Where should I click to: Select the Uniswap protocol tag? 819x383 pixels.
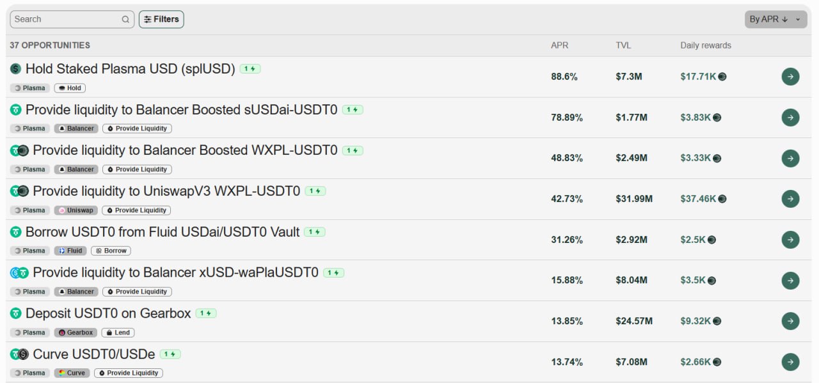click(x=76, y=210)
